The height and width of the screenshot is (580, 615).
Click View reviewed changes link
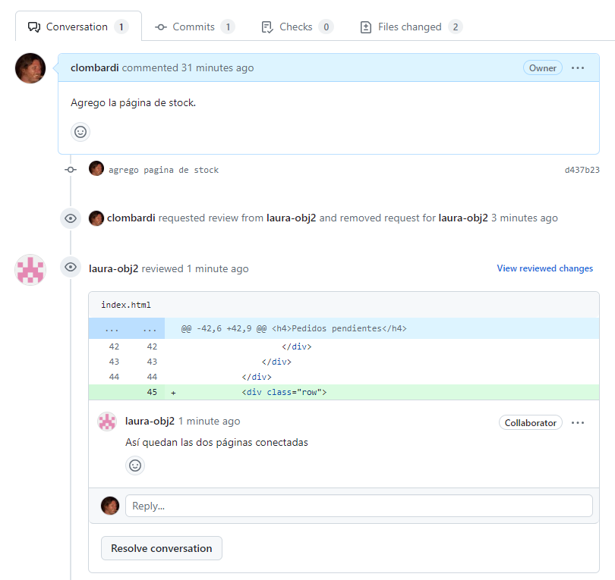544,268
